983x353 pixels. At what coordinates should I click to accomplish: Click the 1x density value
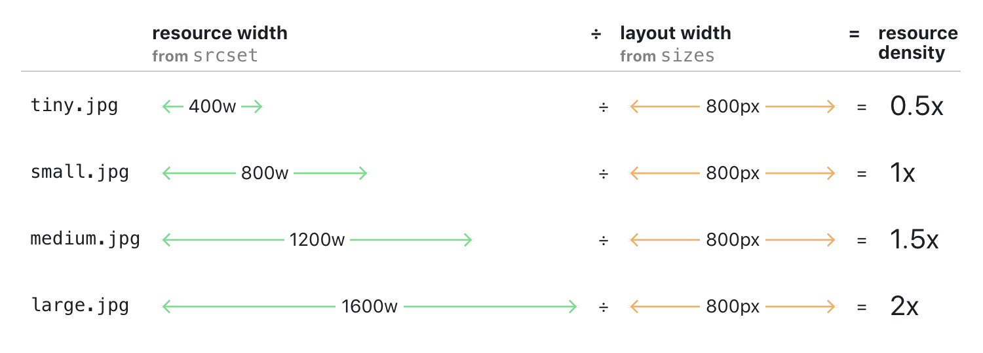[902, 173]
